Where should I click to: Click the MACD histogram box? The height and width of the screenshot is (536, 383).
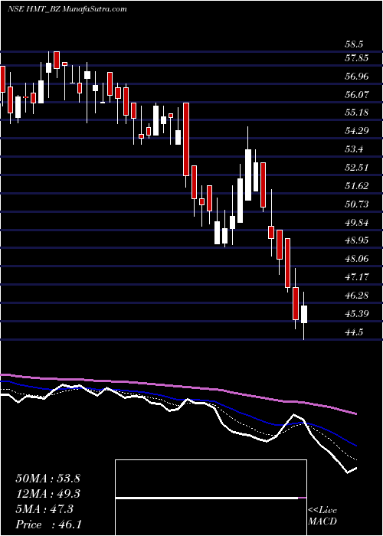pos(211,498)
